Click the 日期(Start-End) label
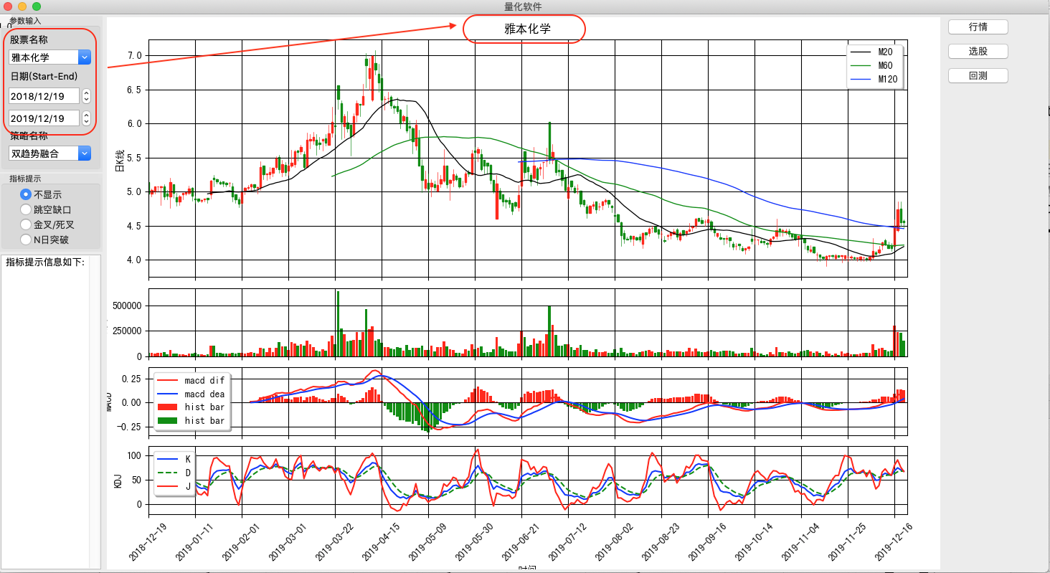Image resolution: width=1050 pixels, height=573 pixels. (x=44, y=76)
